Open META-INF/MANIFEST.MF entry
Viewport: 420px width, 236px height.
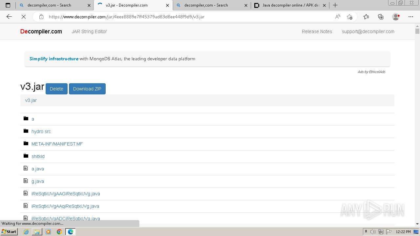tap(57, 144)
